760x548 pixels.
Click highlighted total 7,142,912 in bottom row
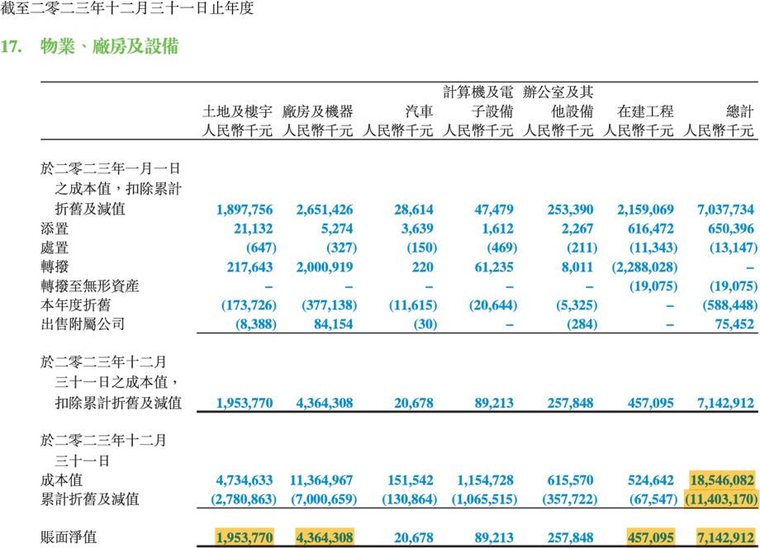point(725,537)
